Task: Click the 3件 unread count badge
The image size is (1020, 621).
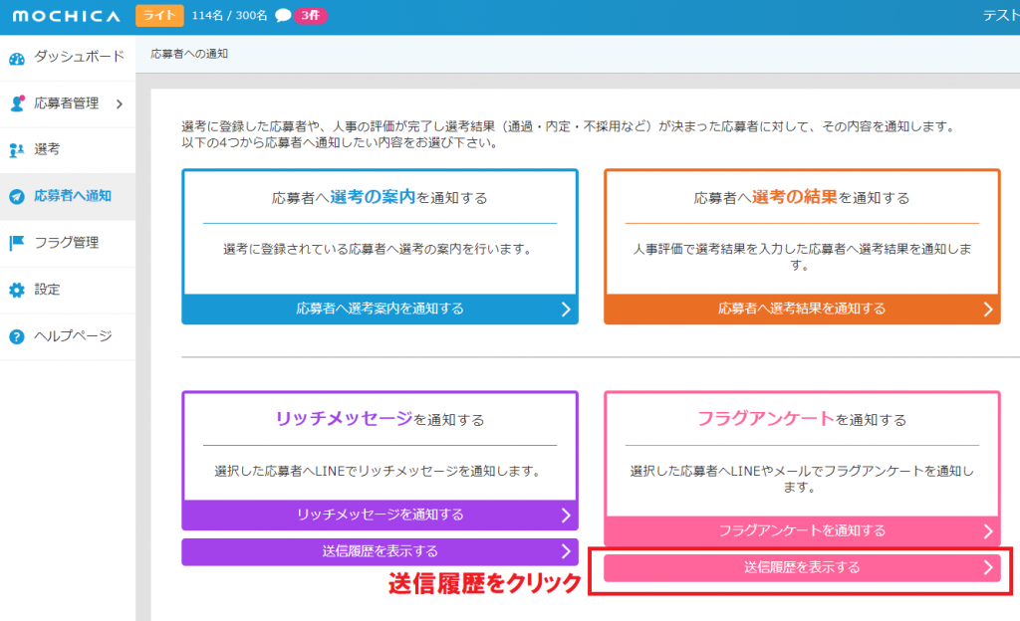Action: pyautogui.click(x=311, y=16)
